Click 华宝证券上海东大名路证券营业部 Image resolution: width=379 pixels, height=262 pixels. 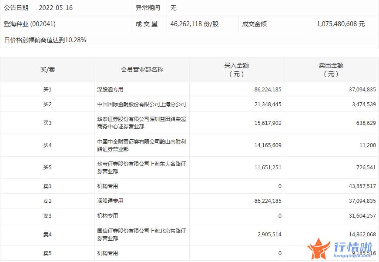142,168
